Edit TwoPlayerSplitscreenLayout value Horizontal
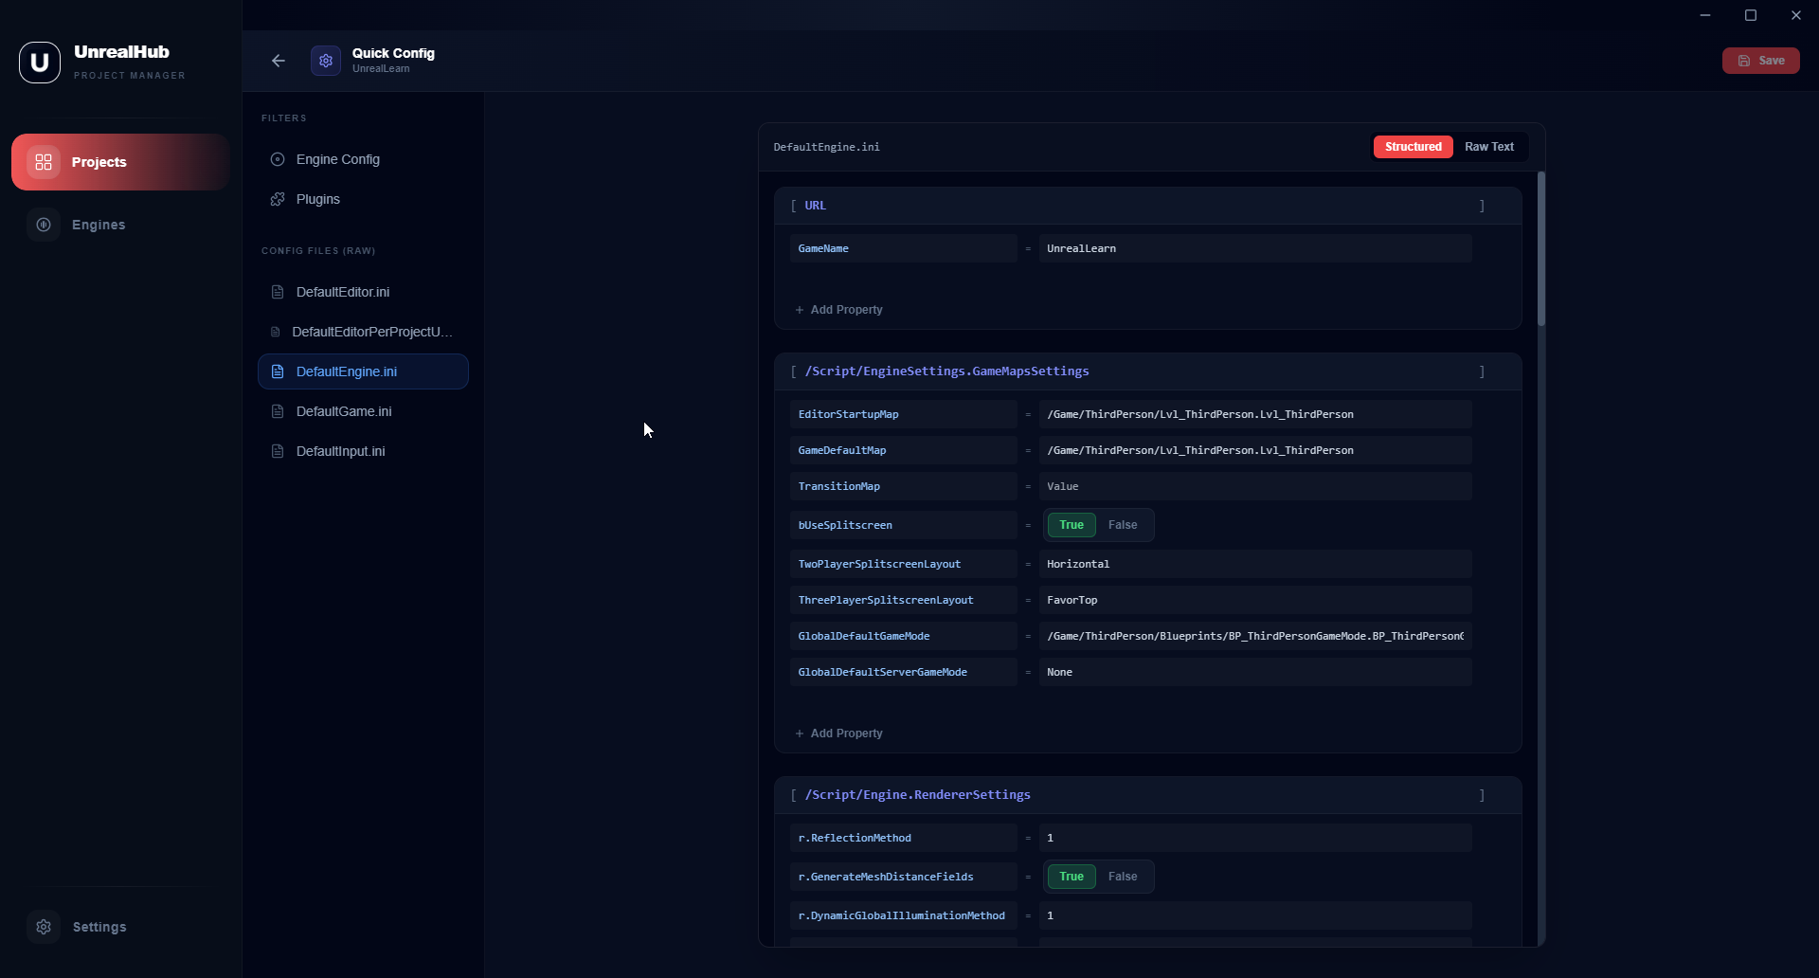 [x=1255, y=564]
